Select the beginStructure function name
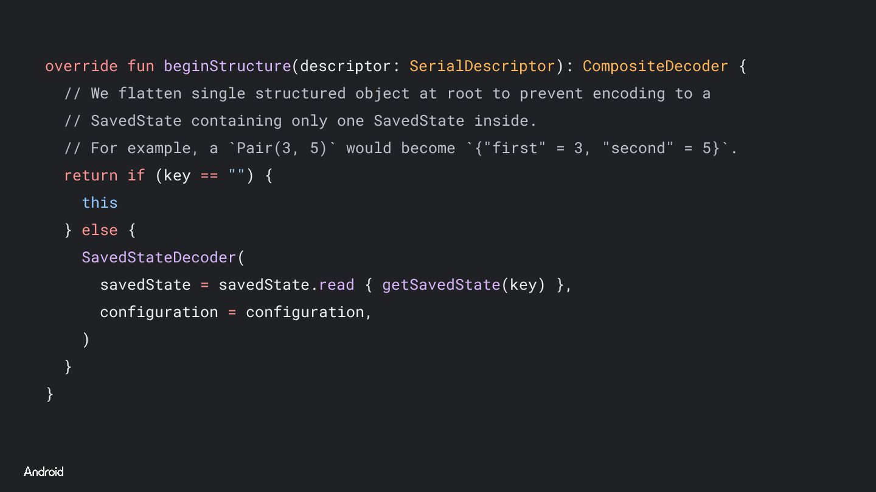This screenshot has height=492, width=876. click(x=228, y=66)
